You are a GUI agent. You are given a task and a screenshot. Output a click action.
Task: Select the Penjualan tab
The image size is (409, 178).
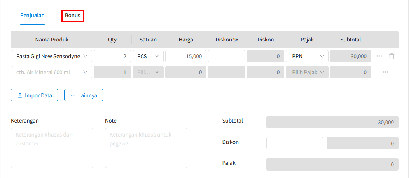click(32, 16)
